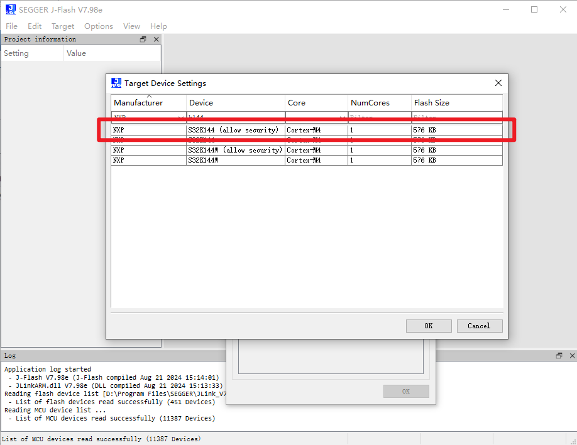The height and width of the screenshot is (445, 577).
Task: Click the "JLinkARM.dll V7.98e" log line
Action: 116,385
